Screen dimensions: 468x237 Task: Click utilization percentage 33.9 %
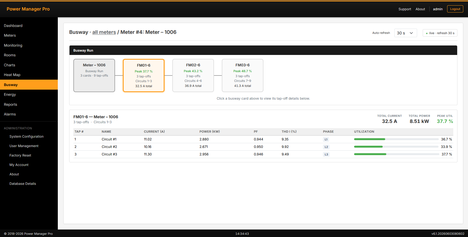[x=447, y=147]
